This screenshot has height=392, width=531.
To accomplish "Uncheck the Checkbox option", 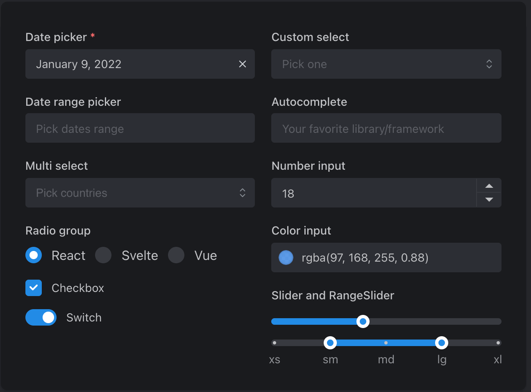I will (34, 288).
